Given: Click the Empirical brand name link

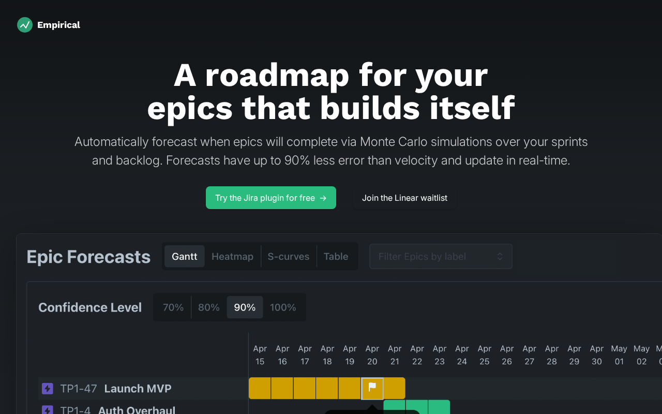Looking at the screenshot, I should pos(58,25).
